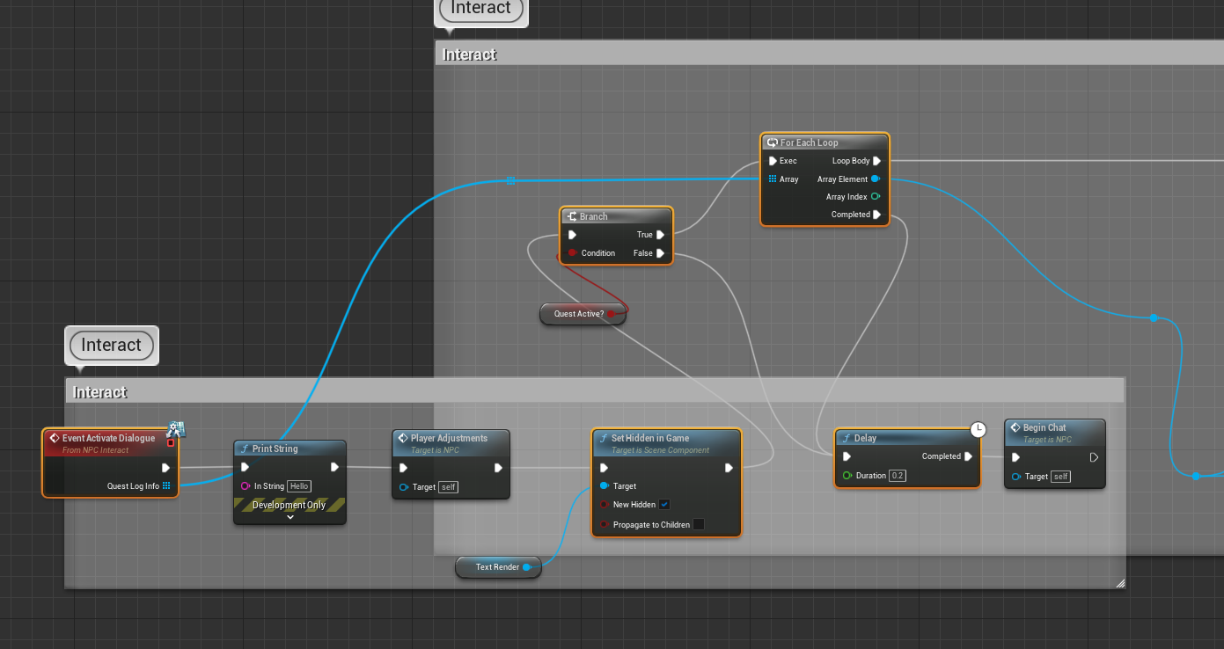Click the self field on Player Adjustments
The image size is (1224, 649).
tap(448, 487)
